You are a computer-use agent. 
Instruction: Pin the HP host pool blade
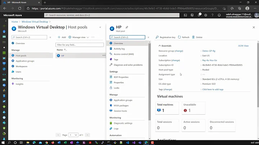point(127,27)
